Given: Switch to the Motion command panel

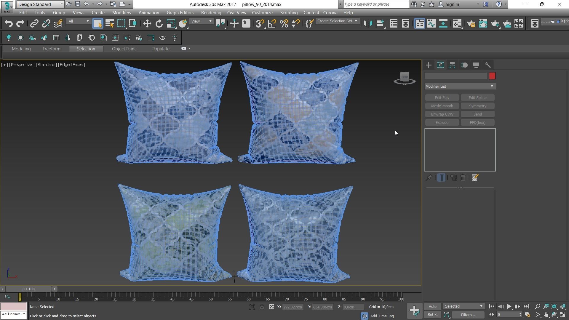Looking at the screenshot, I should click(464, 65).
